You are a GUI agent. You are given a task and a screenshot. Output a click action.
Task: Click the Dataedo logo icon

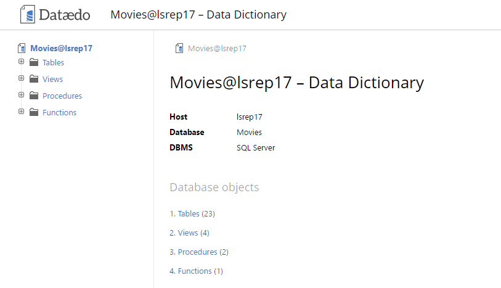[x=27, y=14]
